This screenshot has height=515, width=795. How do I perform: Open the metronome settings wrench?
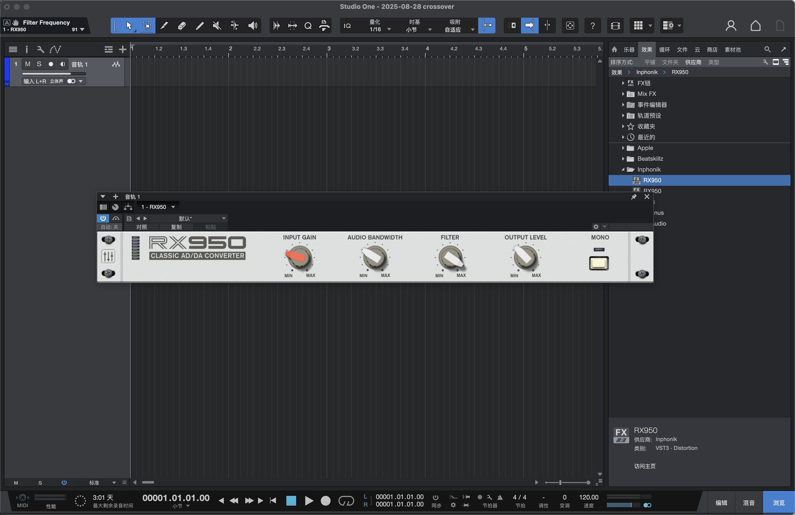click(x=489, y=497)
